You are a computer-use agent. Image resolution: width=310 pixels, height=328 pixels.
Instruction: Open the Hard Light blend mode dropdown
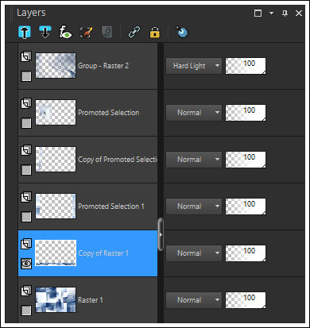pos(194,66)
